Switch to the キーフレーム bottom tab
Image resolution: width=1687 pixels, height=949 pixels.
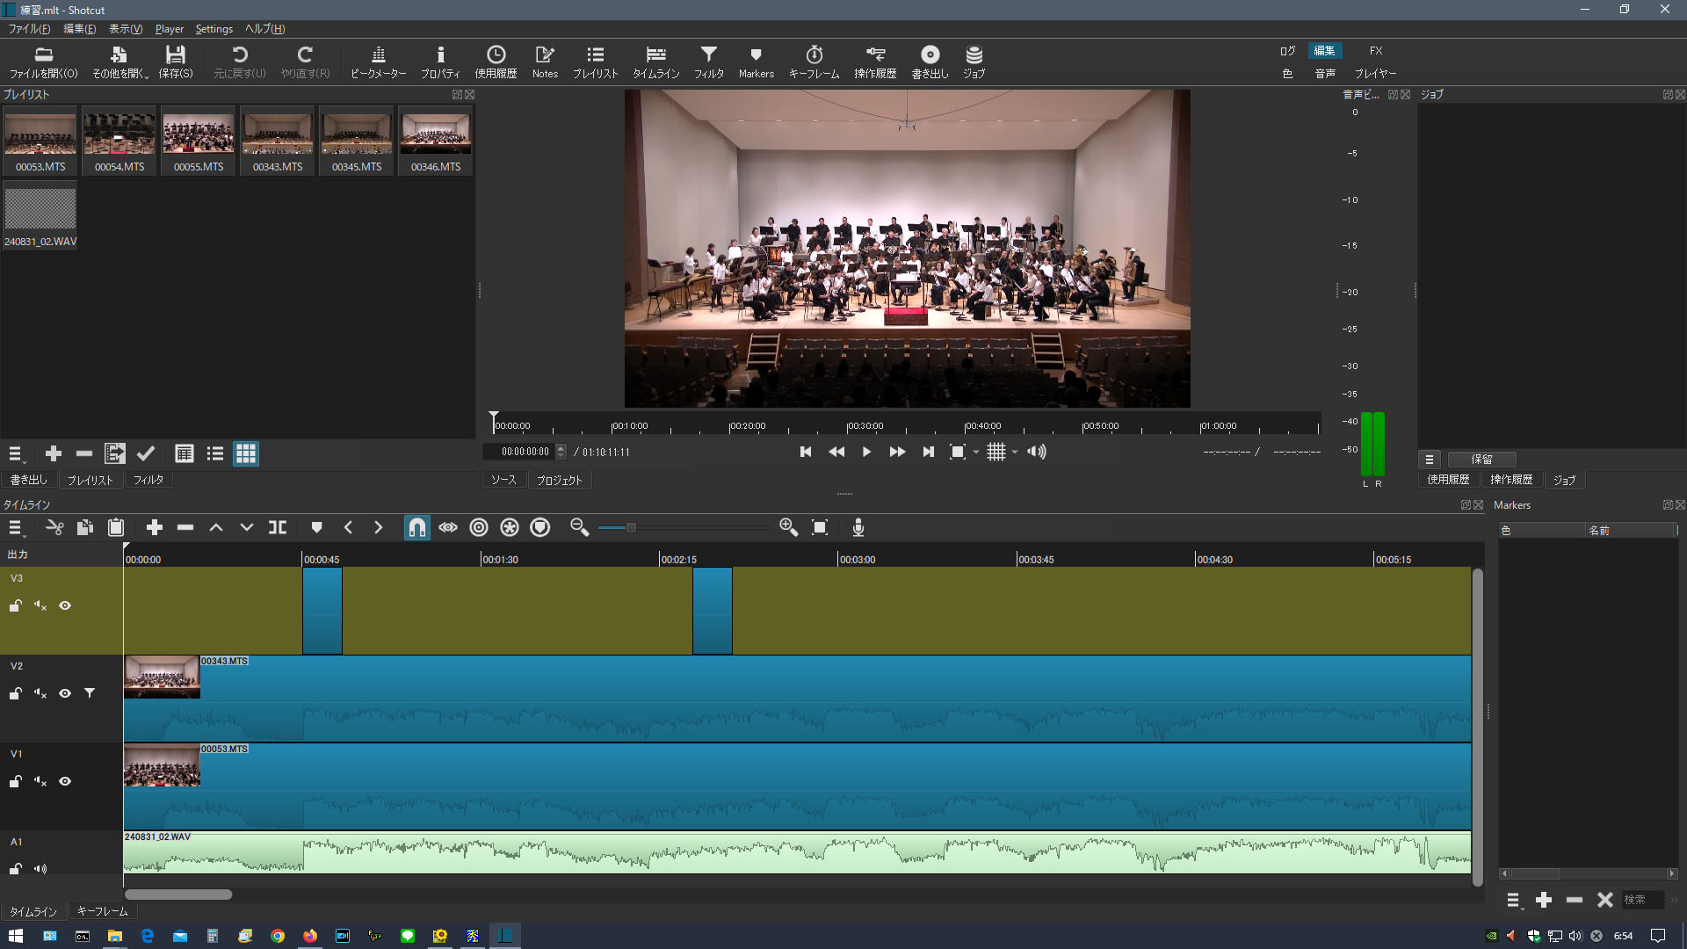click(102, 911)
